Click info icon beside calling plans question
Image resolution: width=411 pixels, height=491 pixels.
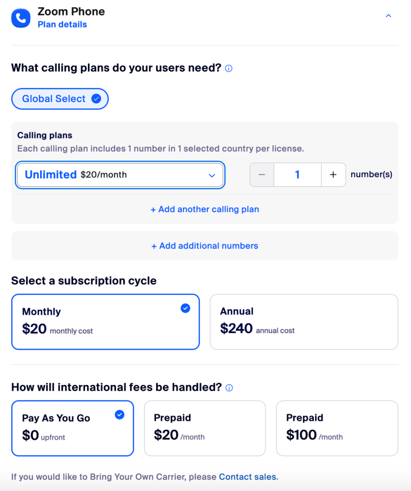(229, 68)
